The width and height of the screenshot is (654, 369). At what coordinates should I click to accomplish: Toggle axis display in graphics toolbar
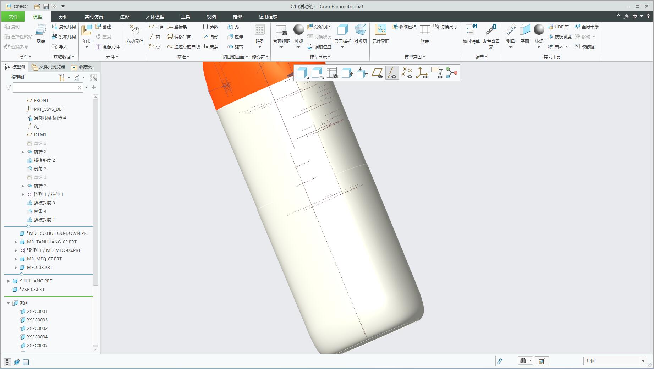point(392,73)
